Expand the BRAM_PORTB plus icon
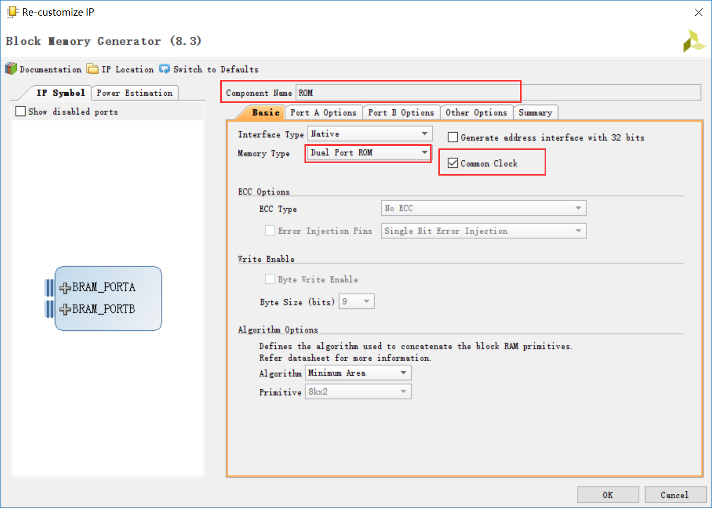Image resolution: width=712 pixels, height=508 pixels. 65,309
